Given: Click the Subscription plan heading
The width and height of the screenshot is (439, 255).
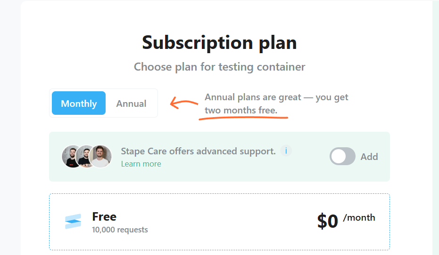Looking at the screenshot, I should click(x=219, y=42).
